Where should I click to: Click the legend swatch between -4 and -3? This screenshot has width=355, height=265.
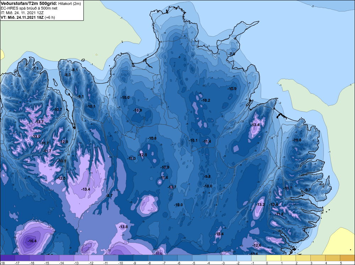[214, 258]
